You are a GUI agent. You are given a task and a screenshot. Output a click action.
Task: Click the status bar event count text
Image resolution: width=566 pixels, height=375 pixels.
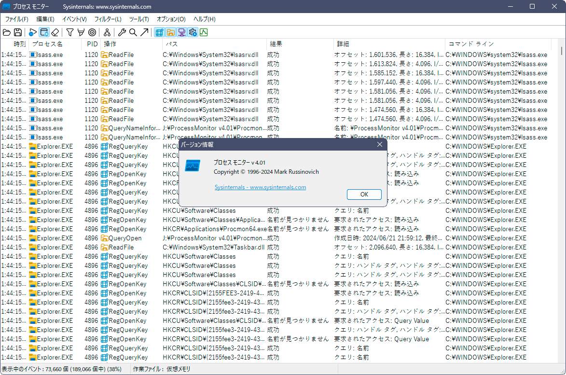(61, 369)
